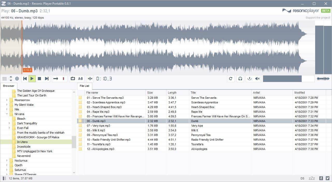This screenshot has width=332, height=182.
Task: Select the File List tab
Action: [x=84, y=86]
